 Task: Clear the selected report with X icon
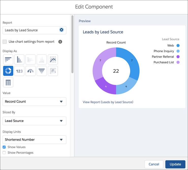(x=61, y=30)
